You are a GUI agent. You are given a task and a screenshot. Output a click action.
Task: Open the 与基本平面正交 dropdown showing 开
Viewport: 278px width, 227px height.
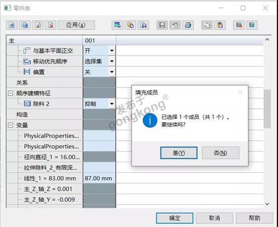point(112,50)
